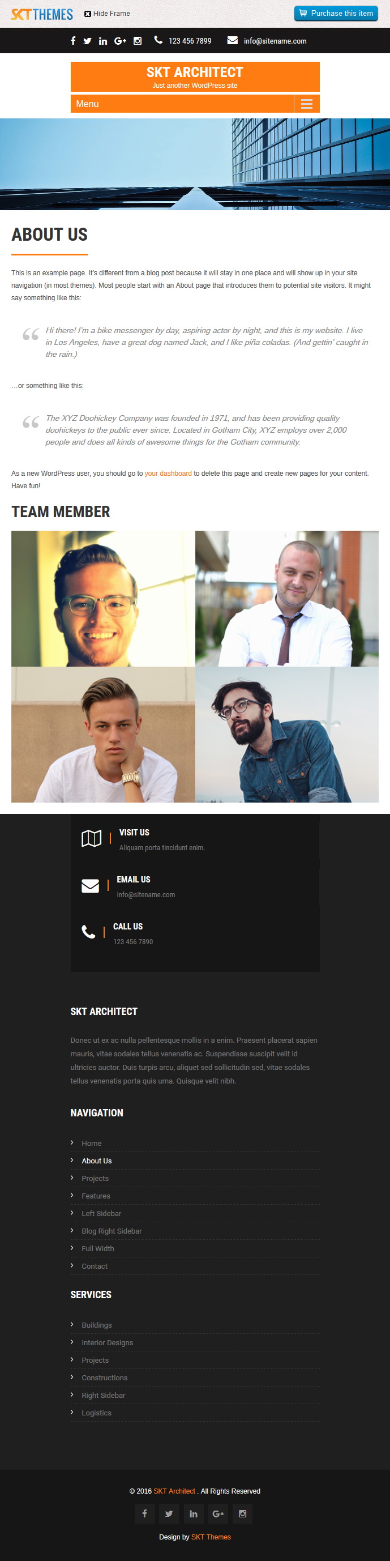Go to Blog Right Sidebar link

tap(112, 1231)
